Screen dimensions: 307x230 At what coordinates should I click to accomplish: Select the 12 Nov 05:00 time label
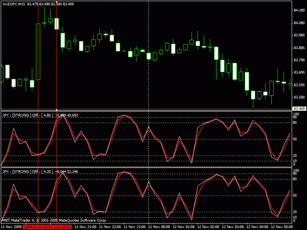click(x=282, y=227)
